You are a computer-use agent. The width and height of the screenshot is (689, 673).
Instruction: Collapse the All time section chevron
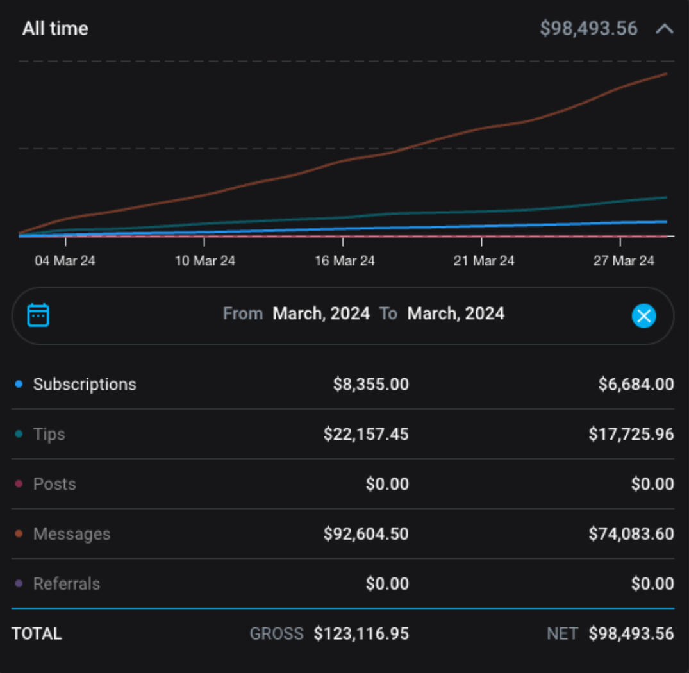point(665,29)
